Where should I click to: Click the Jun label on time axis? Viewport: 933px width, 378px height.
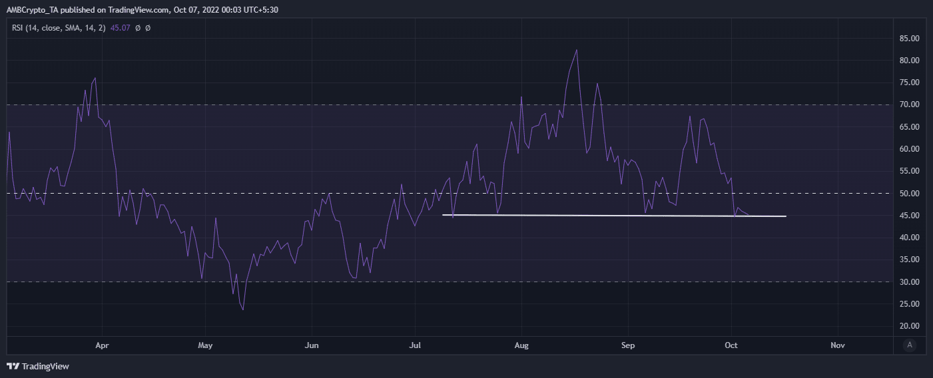(x=311, y=345)
